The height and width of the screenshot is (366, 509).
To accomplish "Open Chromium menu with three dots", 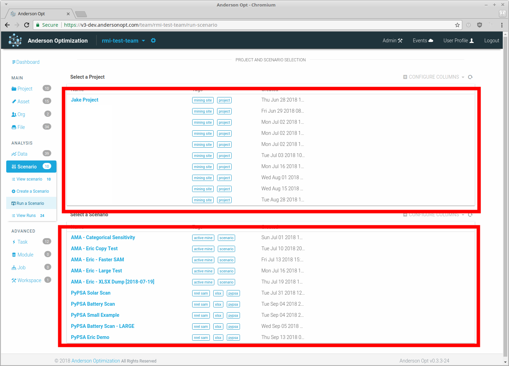I will [502, 25].
